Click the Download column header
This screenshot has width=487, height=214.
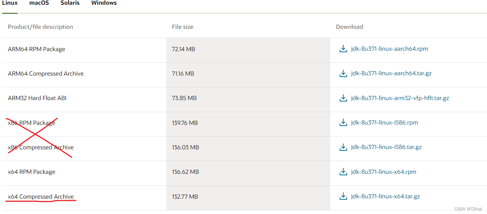350,27
